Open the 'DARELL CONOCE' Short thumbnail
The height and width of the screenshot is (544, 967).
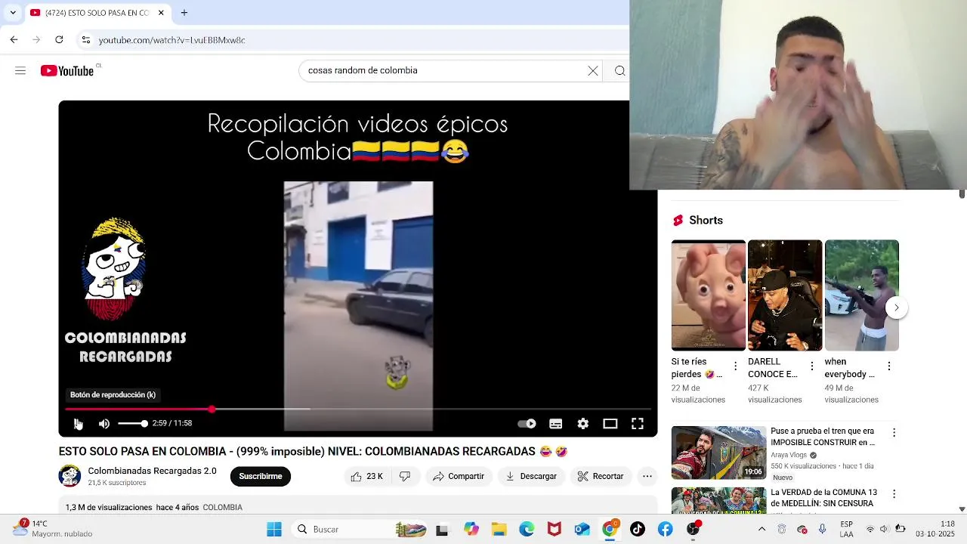coord(785,295)
